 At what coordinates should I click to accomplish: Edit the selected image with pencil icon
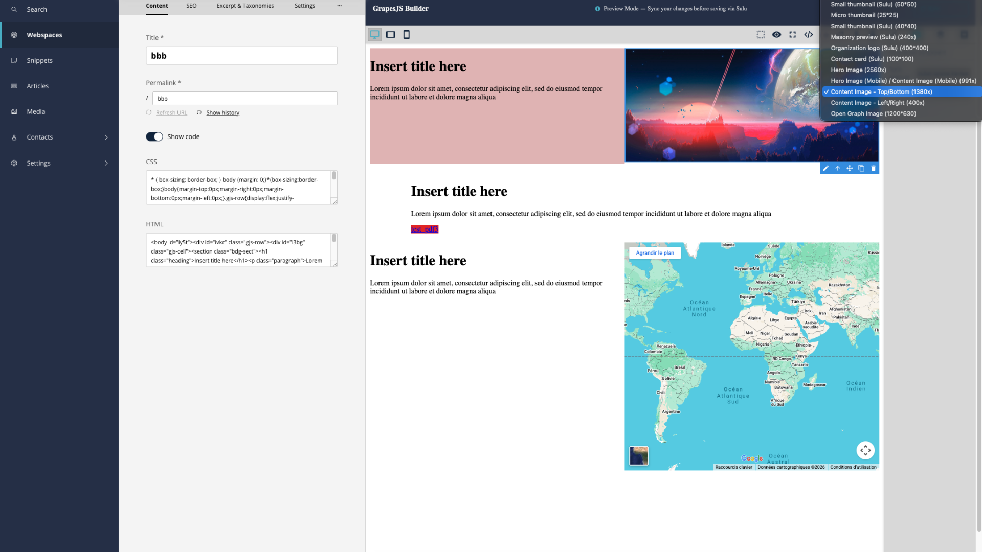tap(825, 168)
